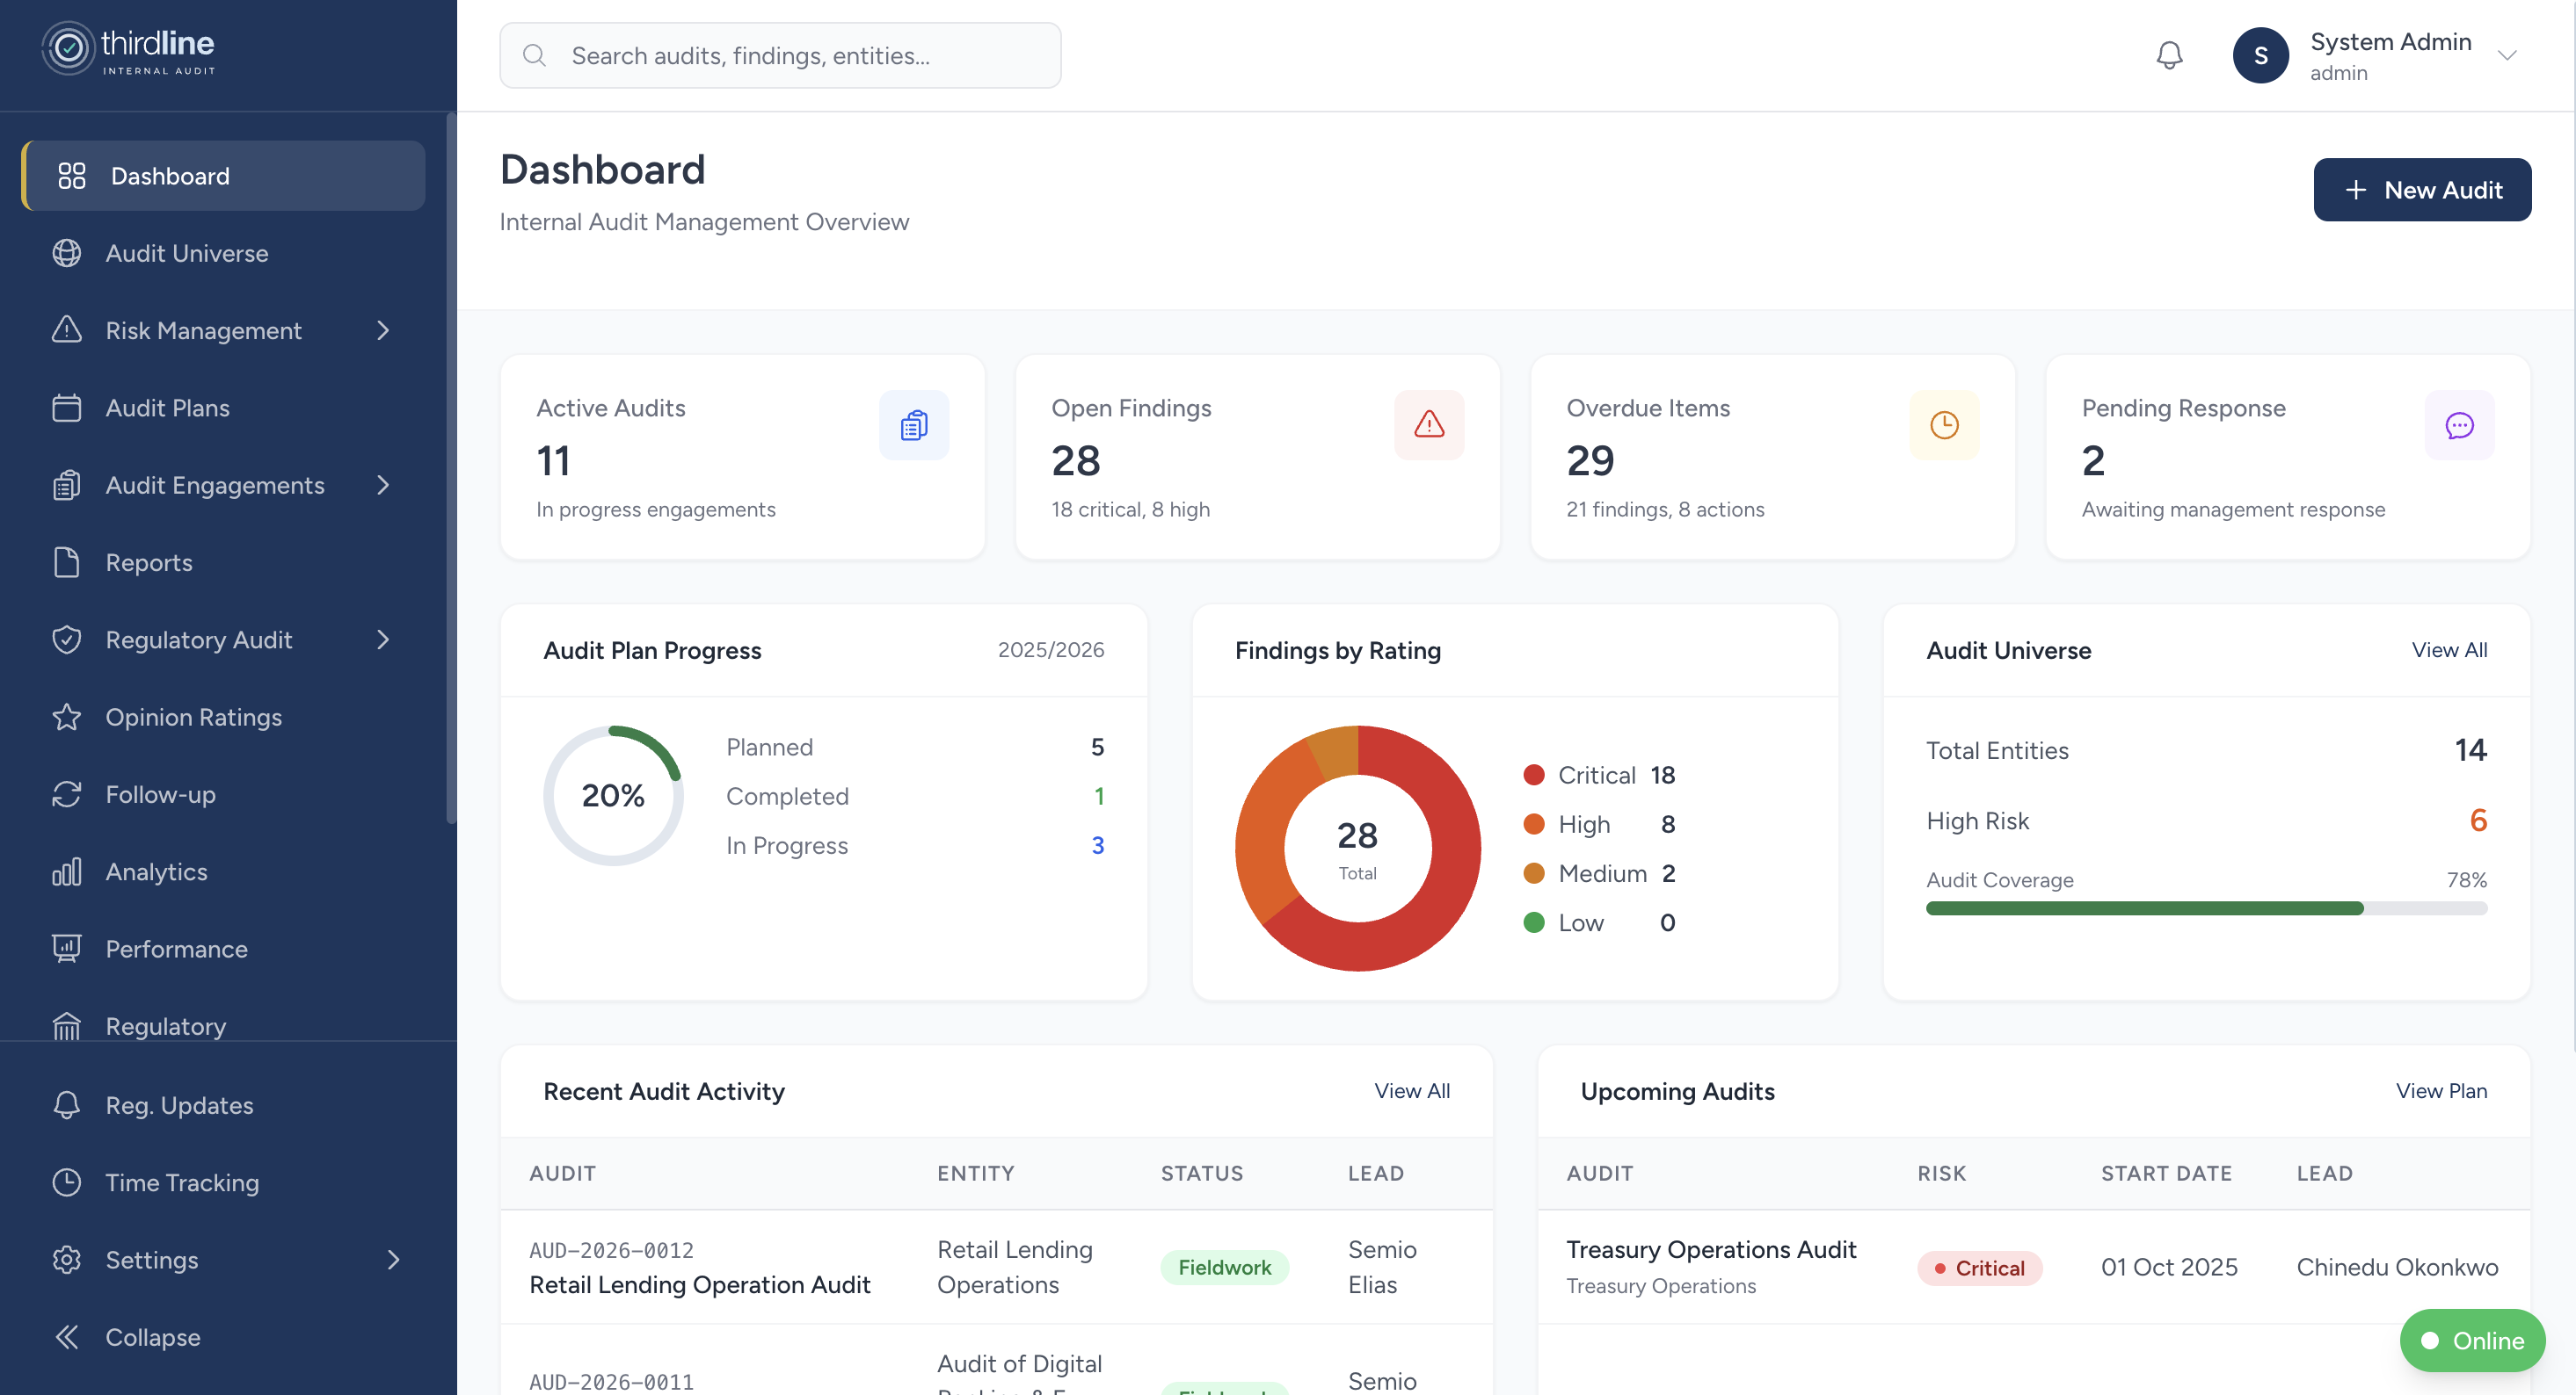This screenshot has width=2576, height=1395.
Task: Click the notifications bell icon
Action: (x=2168, y=55)
